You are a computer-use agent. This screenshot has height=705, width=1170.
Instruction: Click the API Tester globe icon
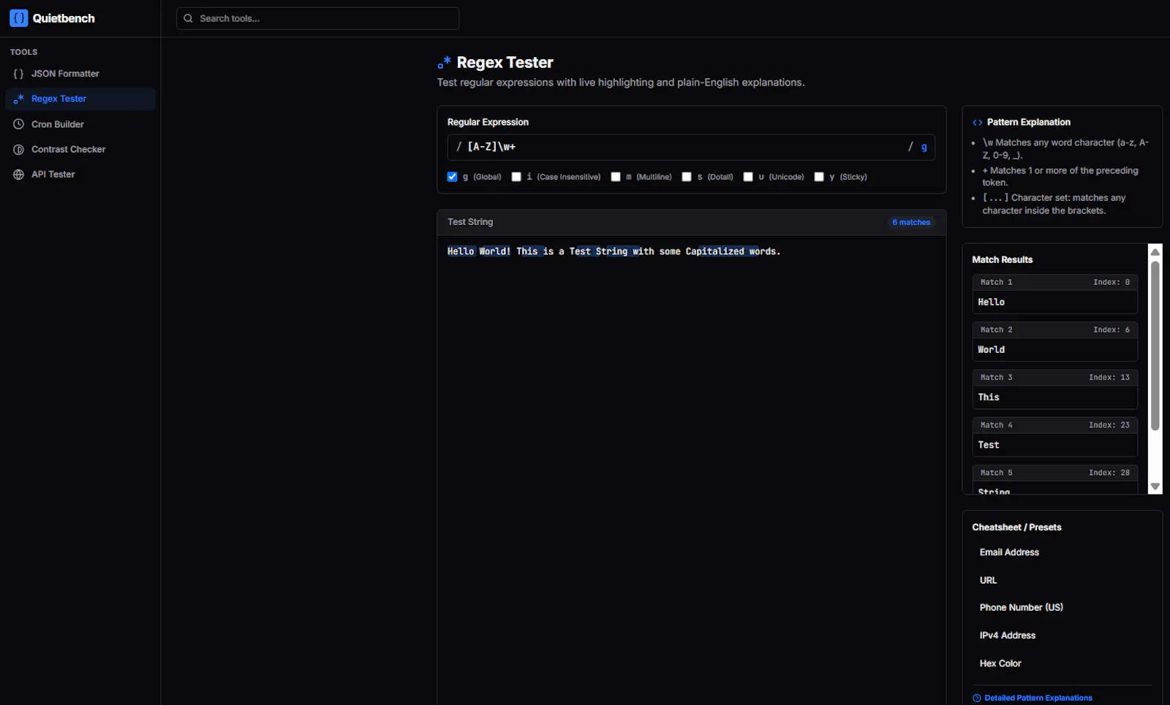point(18,175)
